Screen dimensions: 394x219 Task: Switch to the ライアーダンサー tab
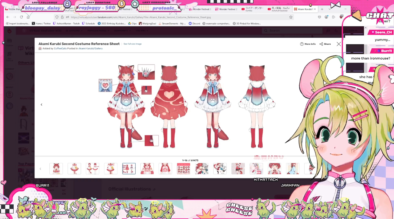tap(253, 9)
